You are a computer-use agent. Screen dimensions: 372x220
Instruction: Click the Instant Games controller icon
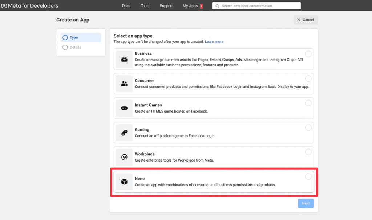(x=124, y=108)
